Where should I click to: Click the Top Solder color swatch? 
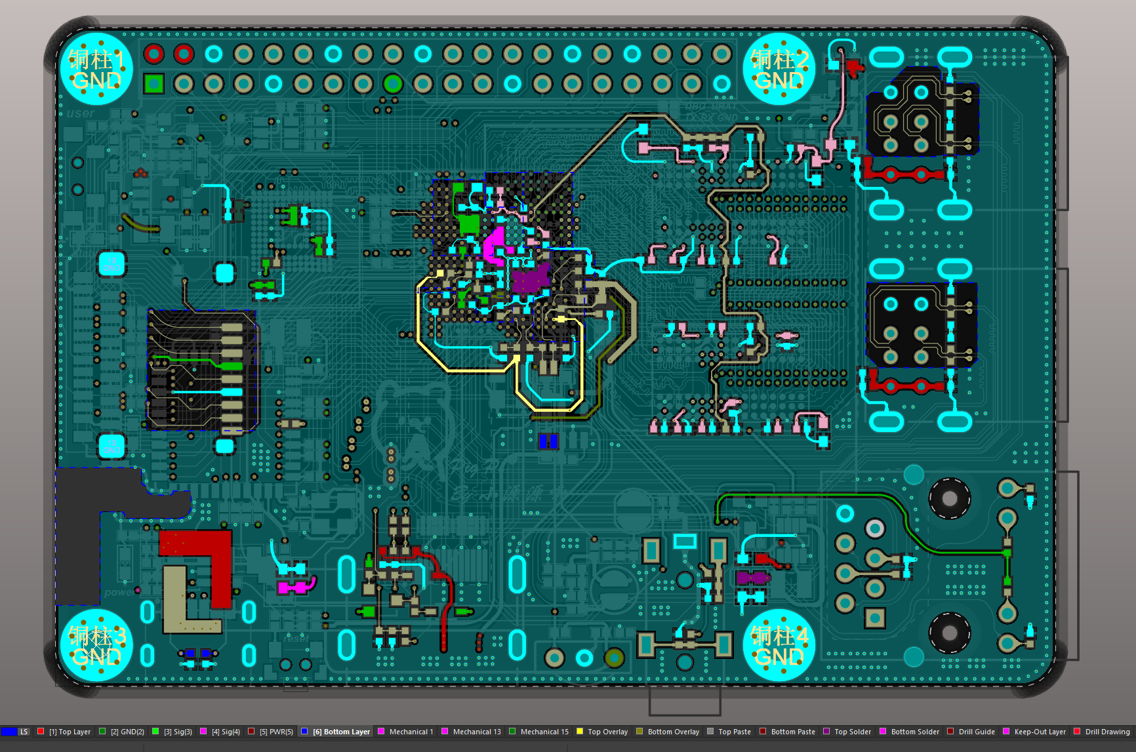click(826, 732)
